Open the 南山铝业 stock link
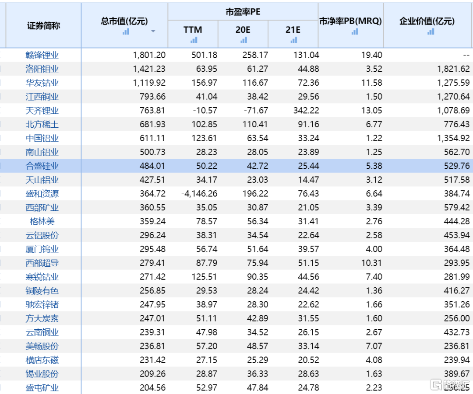Screen dimensions: 473x394 pos(42,152)
